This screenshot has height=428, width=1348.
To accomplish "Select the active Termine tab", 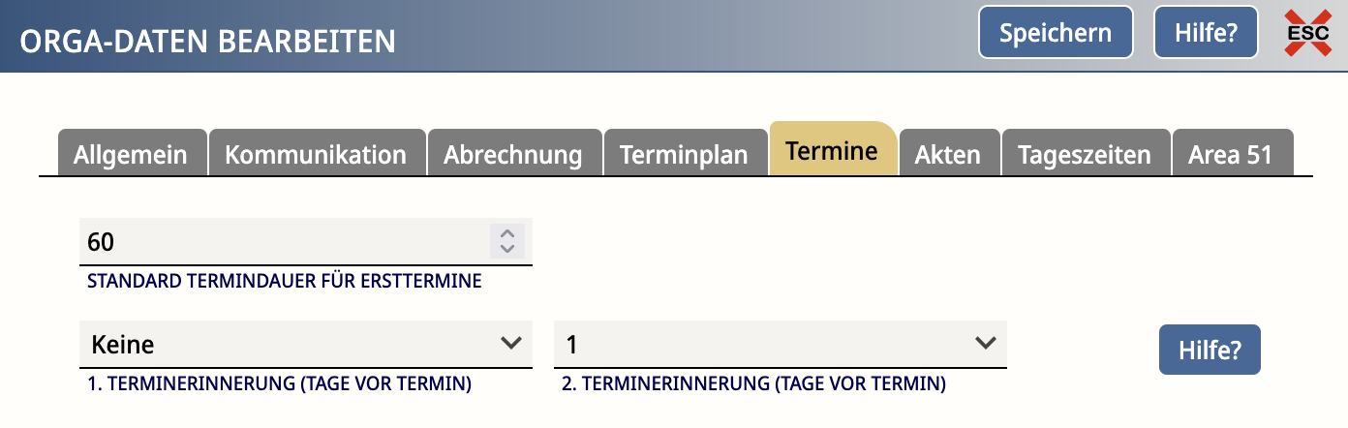I will (832, 150).
